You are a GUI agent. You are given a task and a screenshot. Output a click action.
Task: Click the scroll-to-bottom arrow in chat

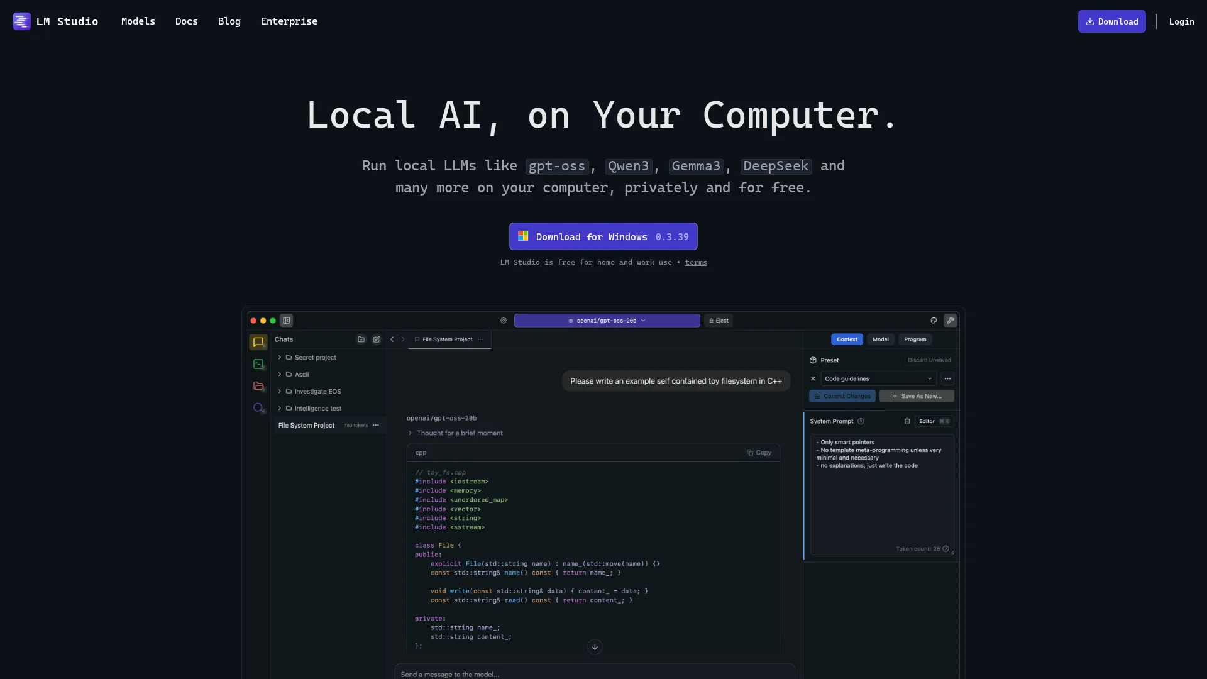point(595,647)
